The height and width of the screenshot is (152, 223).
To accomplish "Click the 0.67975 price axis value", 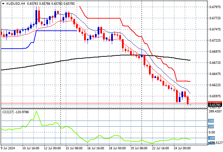I will (215, 7).
